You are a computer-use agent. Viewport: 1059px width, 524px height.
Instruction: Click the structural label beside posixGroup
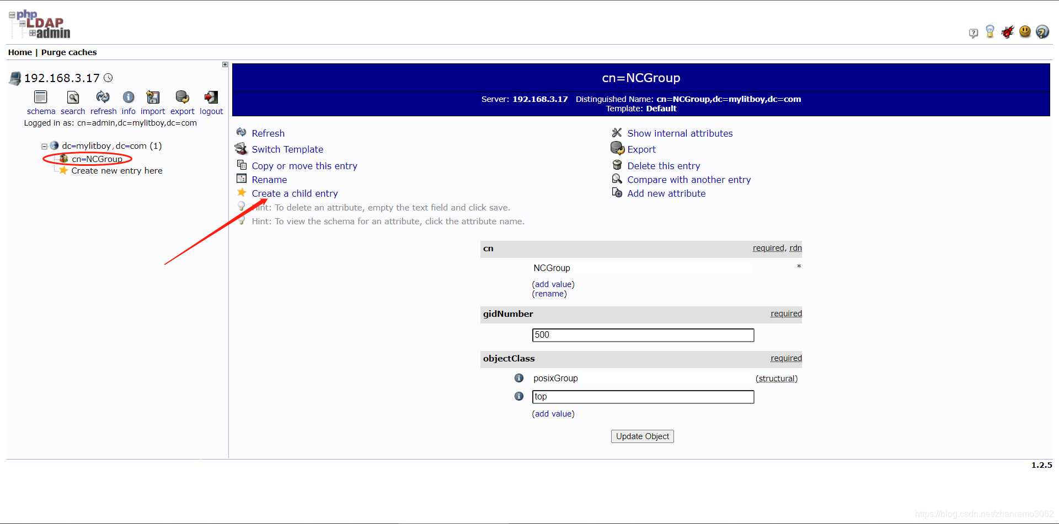tap(777, 379)
